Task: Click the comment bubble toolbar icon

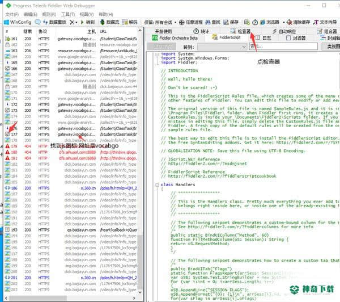Action: [x=38, y=22]
